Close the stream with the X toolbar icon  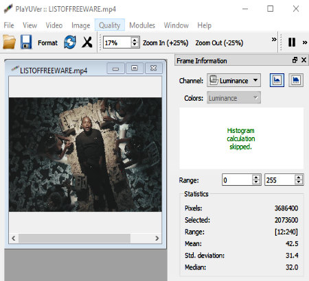click(x=87, y=42)
